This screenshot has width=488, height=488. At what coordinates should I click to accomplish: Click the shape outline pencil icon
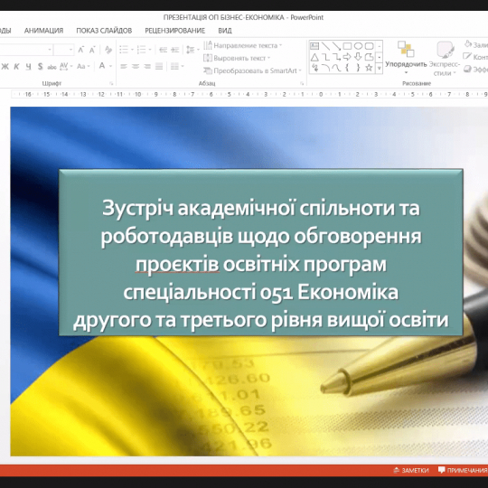[467, 56]
